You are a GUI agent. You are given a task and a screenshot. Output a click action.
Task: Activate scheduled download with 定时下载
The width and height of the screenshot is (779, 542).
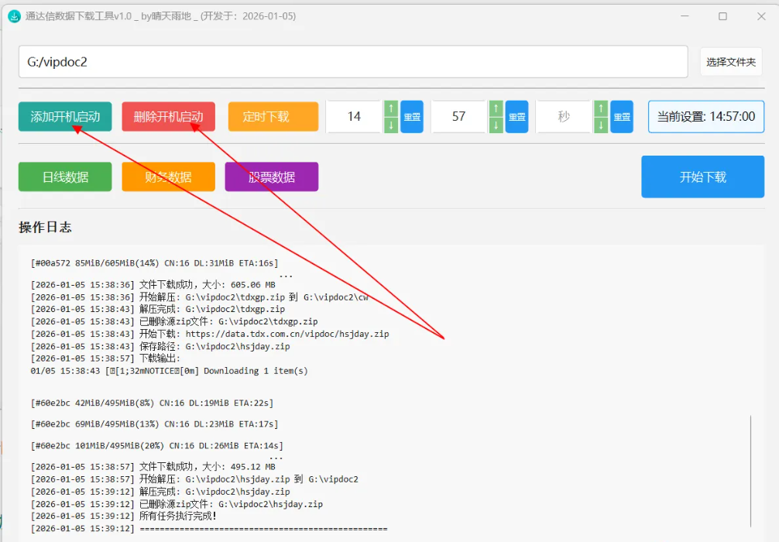point(271,116)
